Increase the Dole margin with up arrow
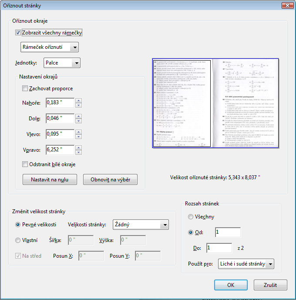Screen dimensions: 296x300 (78, 116)
